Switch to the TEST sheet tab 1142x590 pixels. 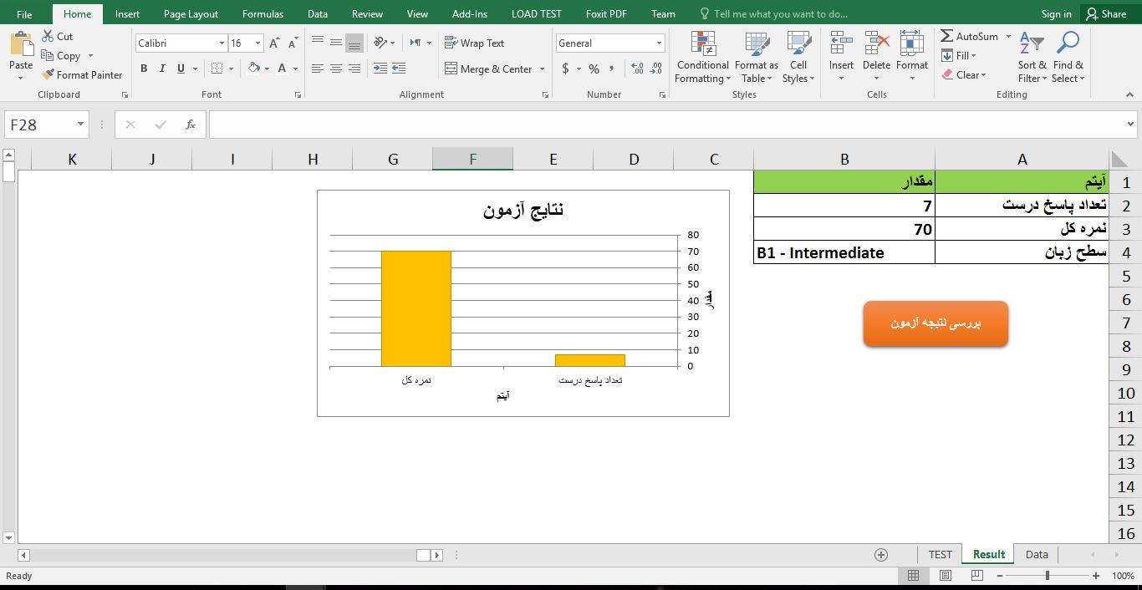(x=940, y=554)
